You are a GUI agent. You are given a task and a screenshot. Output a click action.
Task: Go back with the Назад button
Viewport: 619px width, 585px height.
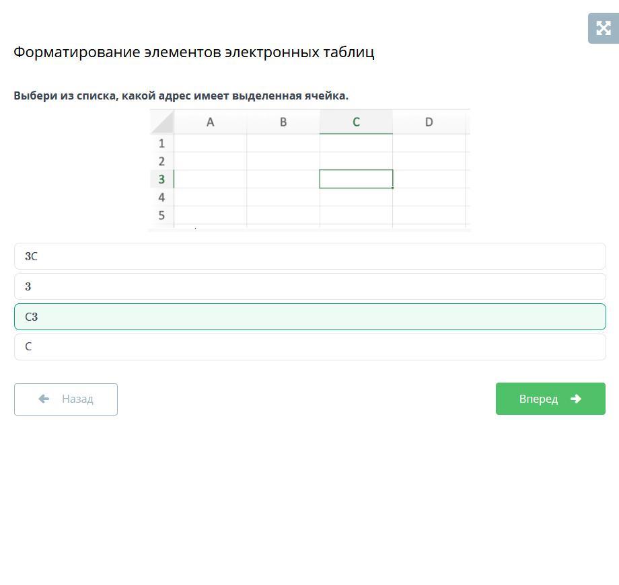click(66, 399)
